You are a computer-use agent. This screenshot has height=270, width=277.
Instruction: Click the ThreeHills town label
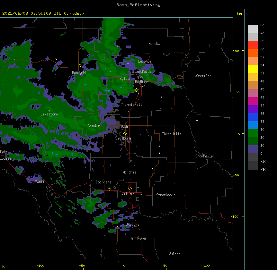[172, 134]
